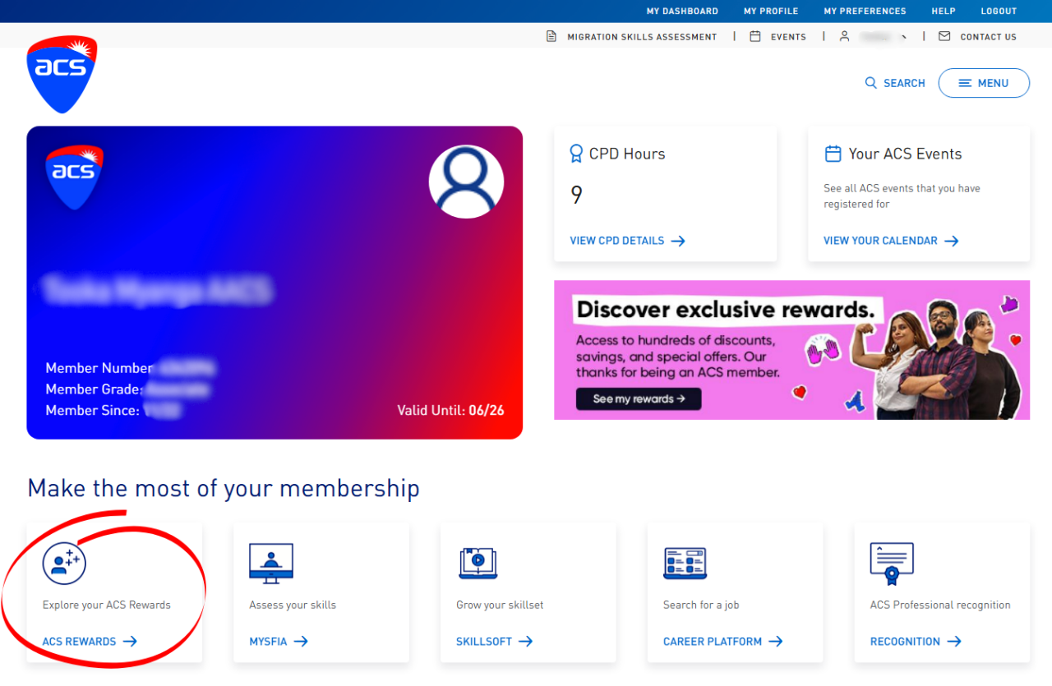Open the hamburger MENU button
Screen dimensions: 1052x686
point(984,83)
